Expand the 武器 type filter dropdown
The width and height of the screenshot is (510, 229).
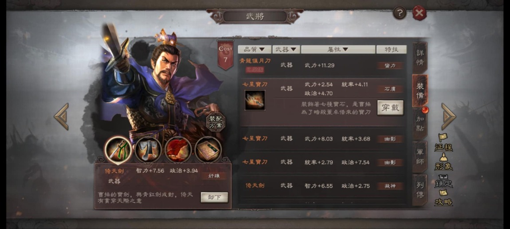[x=286, y=49]
